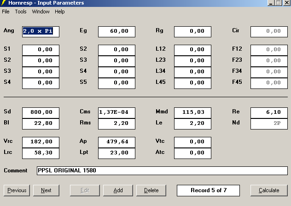The width and height of the screenshot is (291, 206).
Task: Click the Record 5 of 7 indicator
Action: [208, 190]
